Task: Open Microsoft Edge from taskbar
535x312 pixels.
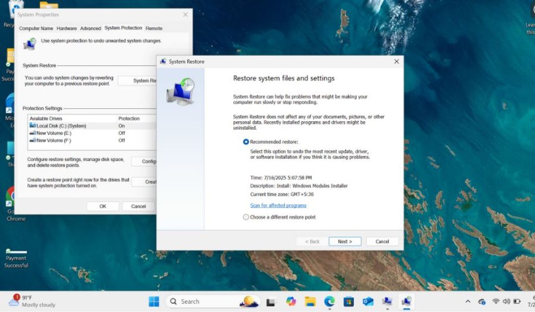Action: click(x=329, y=302)
